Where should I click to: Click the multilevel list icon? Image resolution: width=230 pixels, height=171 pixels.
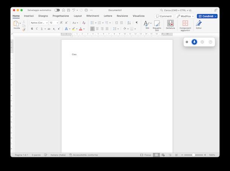[x=107, y=23]
